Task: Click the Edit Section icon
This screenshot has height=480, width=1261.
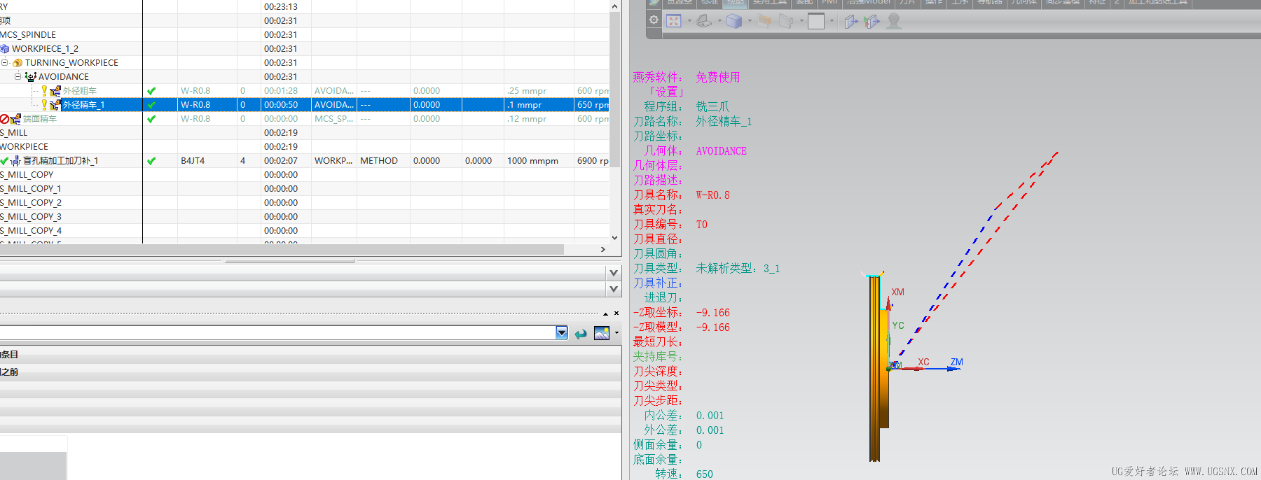Action: coord(765,21)
